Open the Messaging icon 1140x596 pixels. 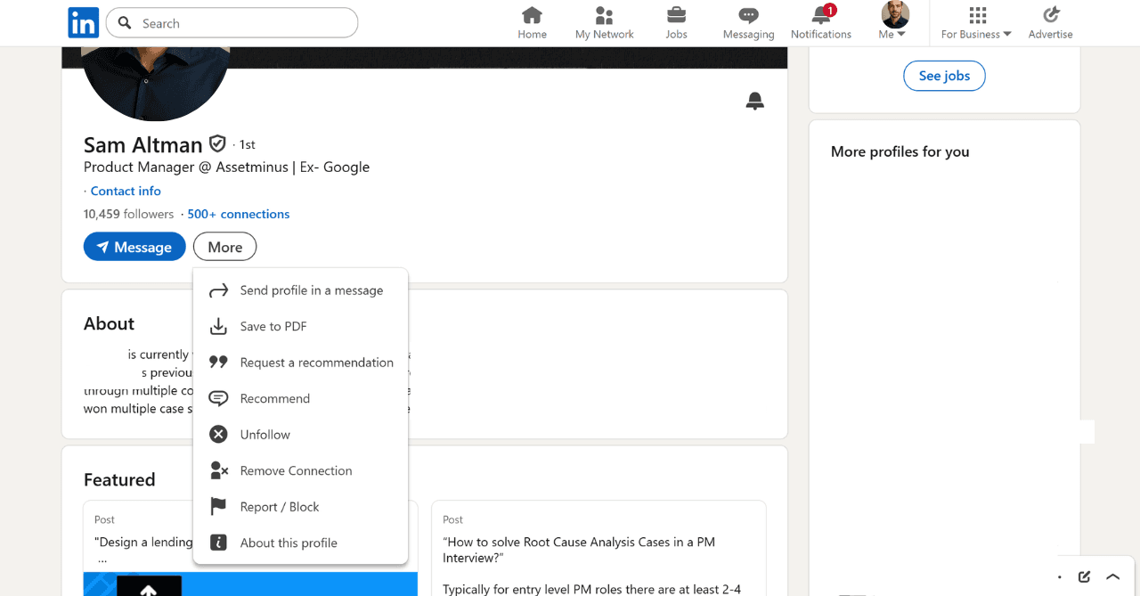[748, 16]
